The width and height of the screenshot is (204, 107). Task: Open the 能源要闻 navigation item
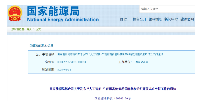[x=187, y=19]
